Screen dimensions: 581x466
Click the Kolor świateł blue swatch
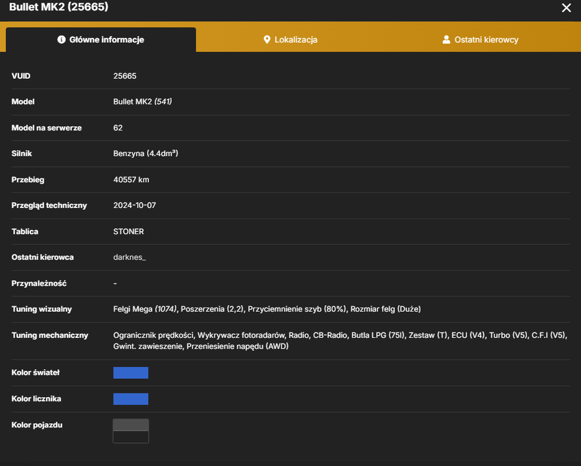(131, 373)
